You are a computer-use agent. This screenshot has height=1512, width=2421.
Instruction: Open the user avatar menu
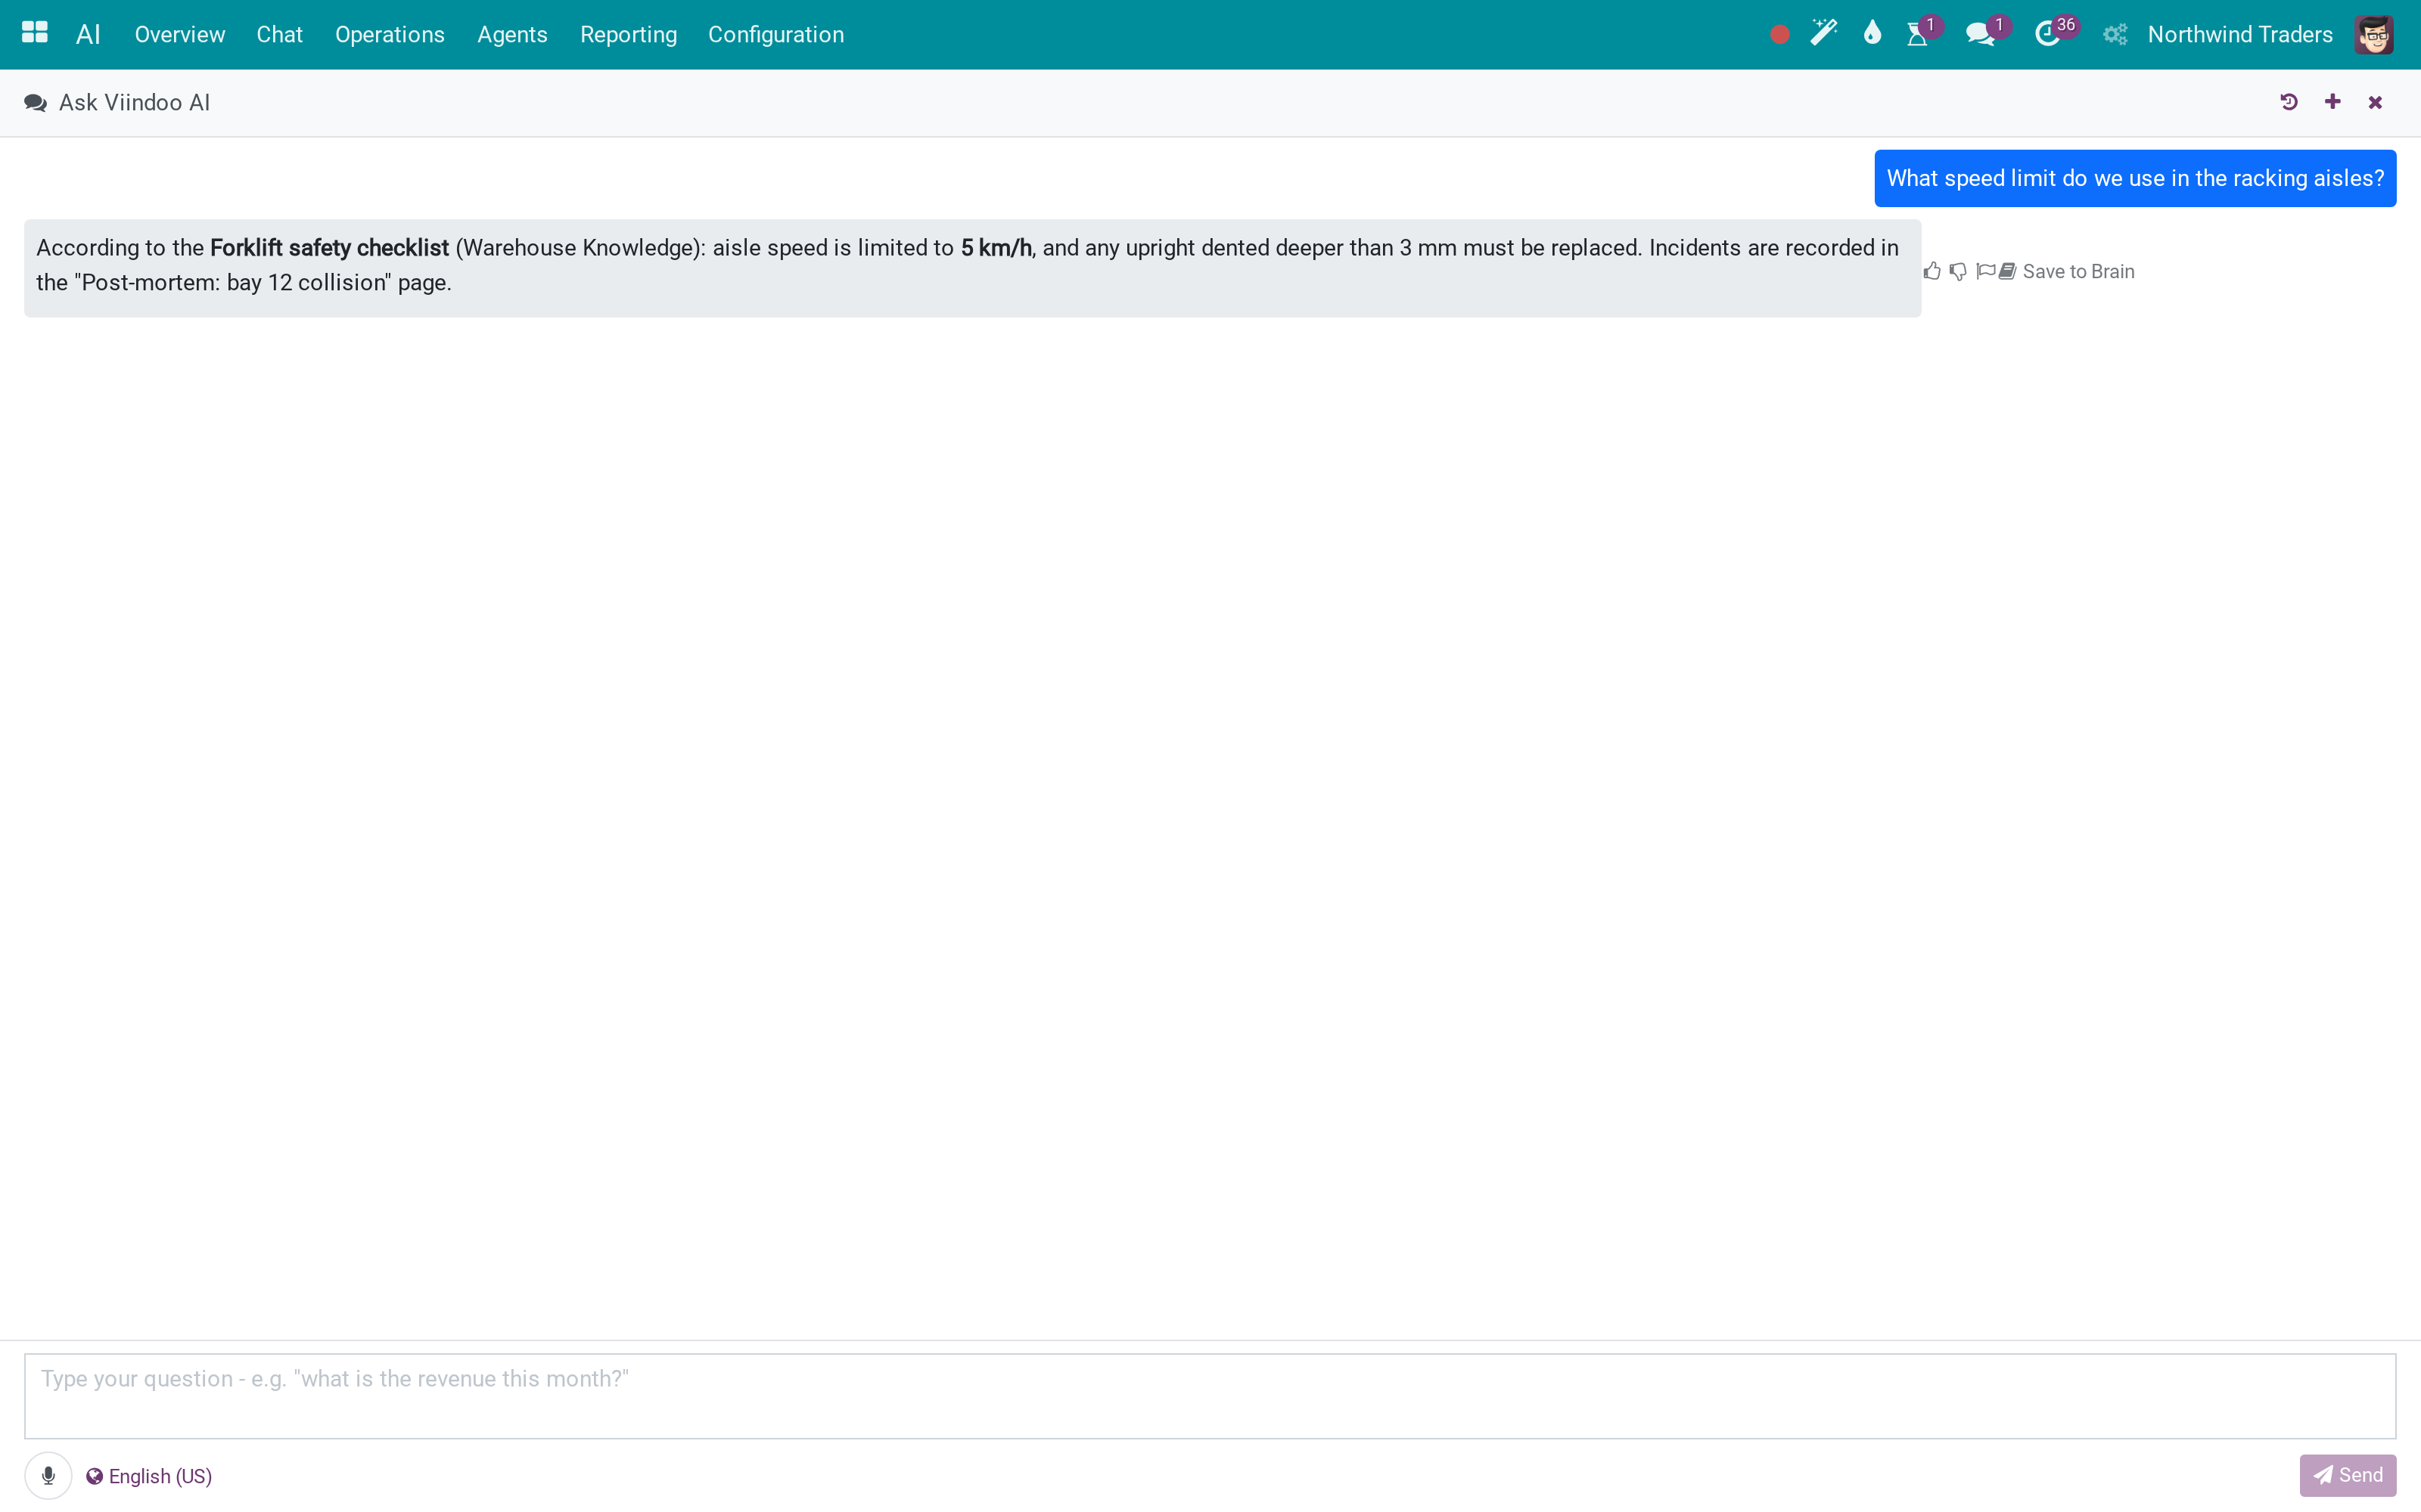click(x=2373, y=34)
